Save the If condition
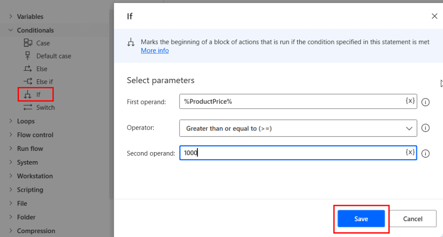Image resolution: width=443 pixels, height=237 pixels. (361, 219)
